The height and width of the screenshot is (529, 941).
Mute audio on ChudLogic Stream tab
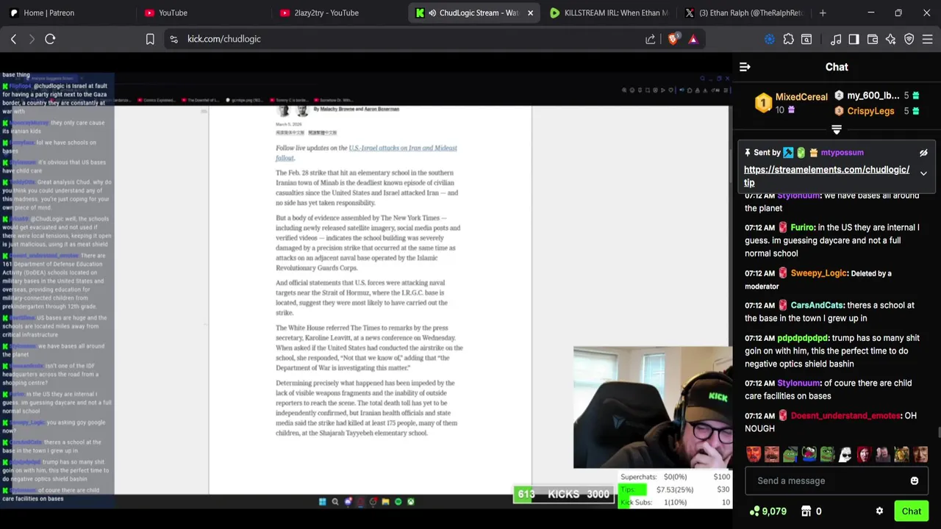coord(432,12)
